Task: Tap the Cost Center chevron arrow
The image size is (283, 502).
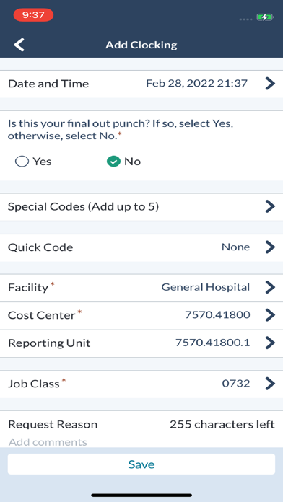Action: pos(270,315)
